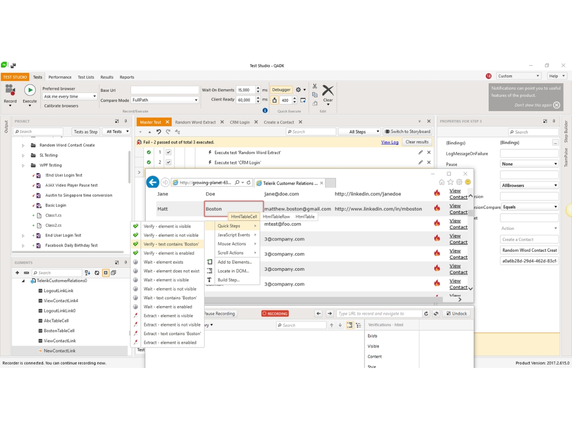The image size is (572, 429).
Task: Click the Switch to Storyboard button
Action: point(408,132)
